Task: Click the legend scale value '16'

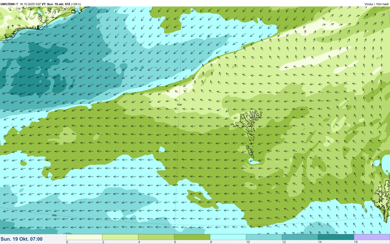Action: [x=356, y=242]
